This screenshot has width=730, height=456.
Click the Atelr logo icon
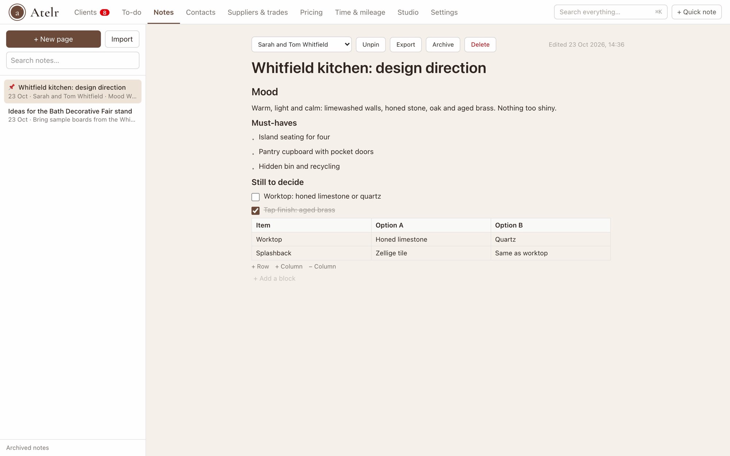17,12
